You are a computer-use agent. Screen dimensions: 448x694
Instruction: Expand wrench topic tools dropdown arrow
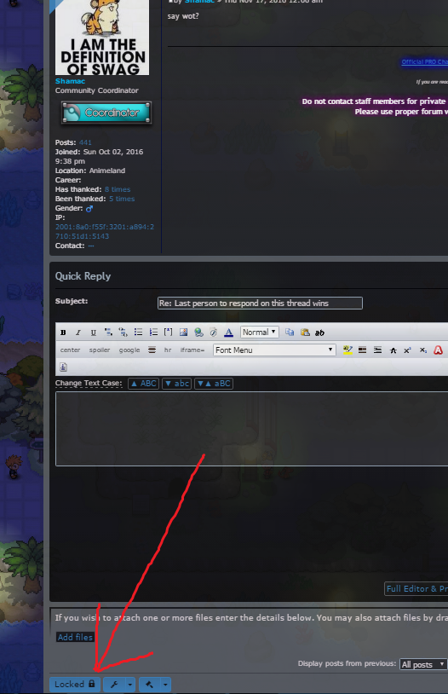point(130,685)
